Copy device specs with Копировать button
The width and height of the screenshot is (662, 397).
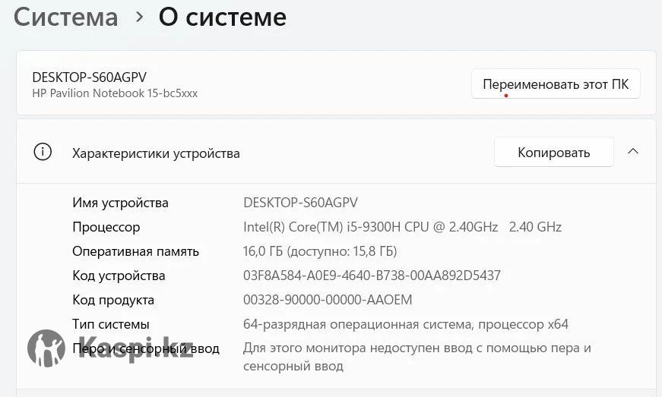pyautogui.click(x=553, y=153)
